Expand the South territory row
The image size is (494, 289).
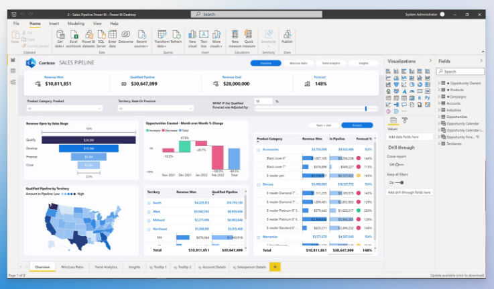[149, 203]
